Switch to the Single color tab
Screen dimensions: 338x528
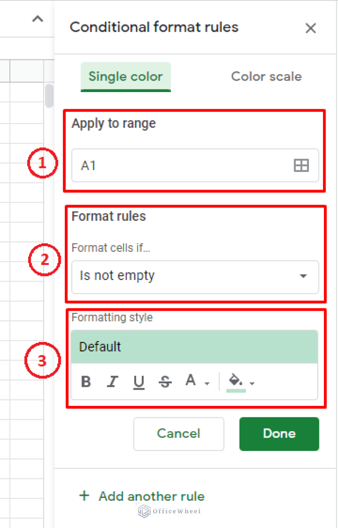[126, 77]
